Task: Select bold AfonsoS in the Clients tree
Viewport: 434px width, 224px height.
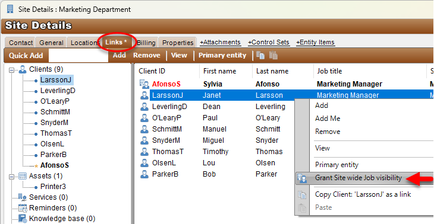Action: 55,165
